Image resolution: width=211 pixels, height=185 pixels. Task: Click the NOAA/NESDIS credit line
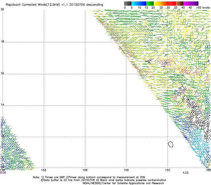tap(123, 183)
